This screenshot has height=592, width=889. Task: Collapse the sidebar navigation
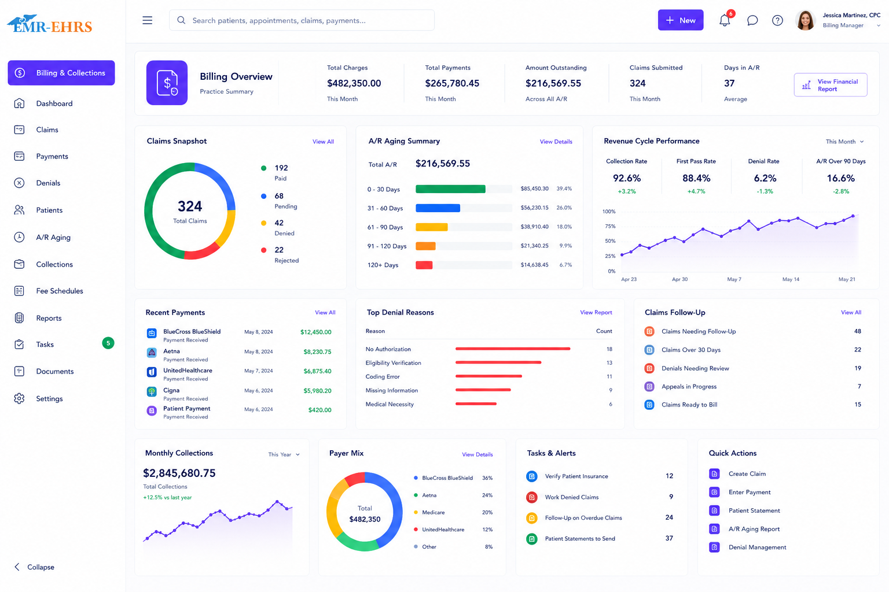[34, 567]
